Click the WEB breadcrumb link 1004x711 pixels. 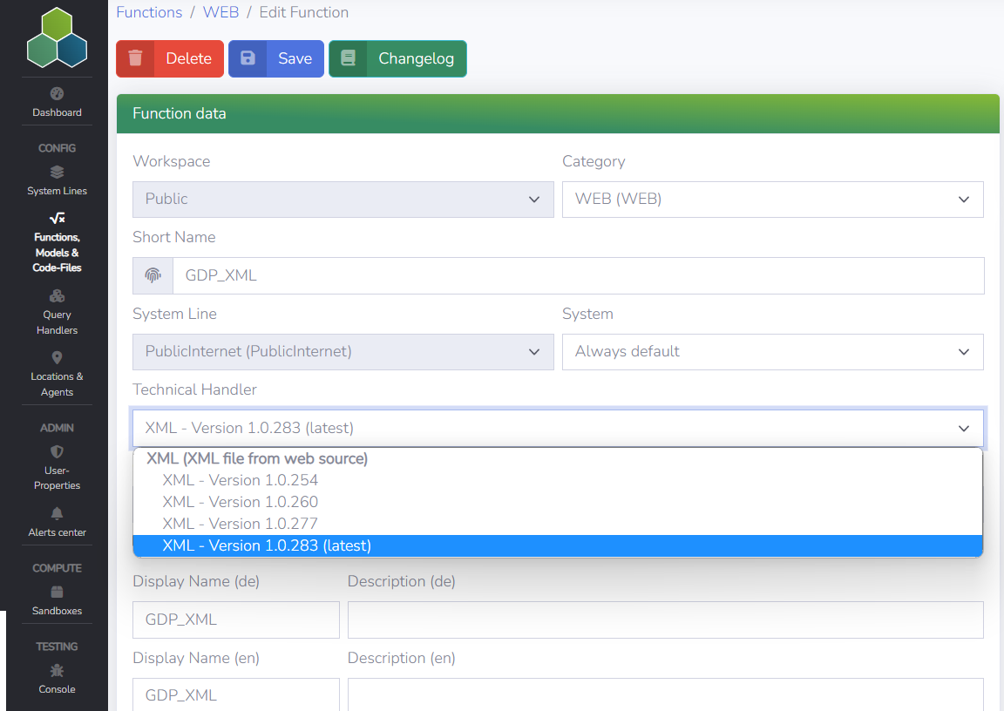220,12
